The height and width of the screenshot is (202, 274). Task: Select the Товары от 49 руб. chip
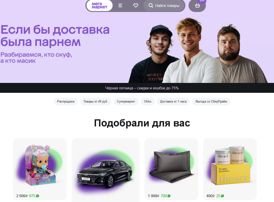pyautogui.click(x=96, y=101)
